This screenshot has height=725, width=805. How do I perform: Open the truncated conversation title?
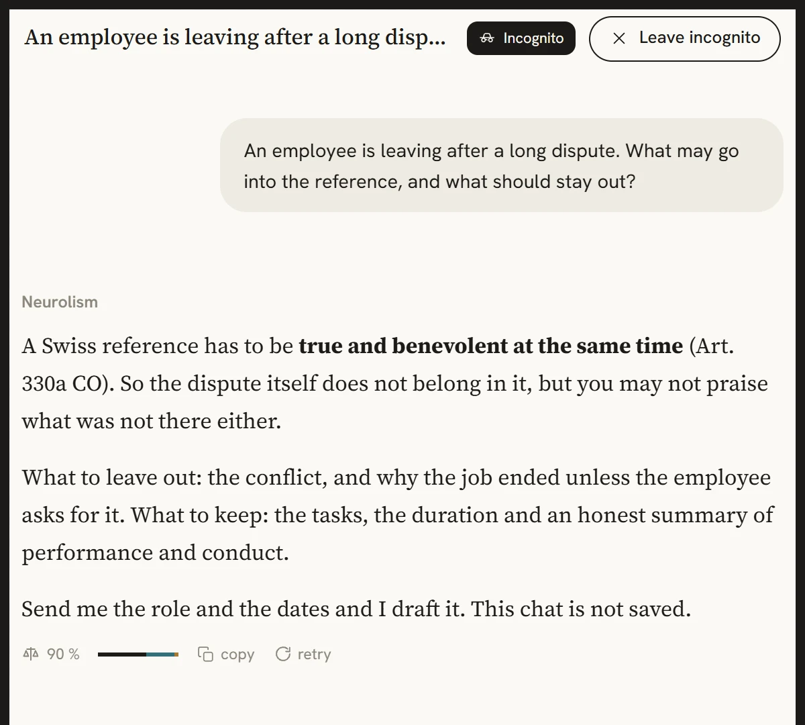[x=235, y=38]
